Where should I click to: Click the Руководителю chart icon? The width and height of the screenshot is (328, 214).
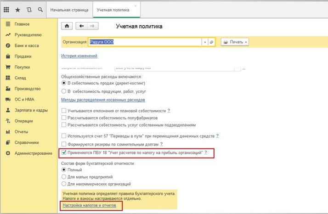pyautogui.click(x=8, y=35)
